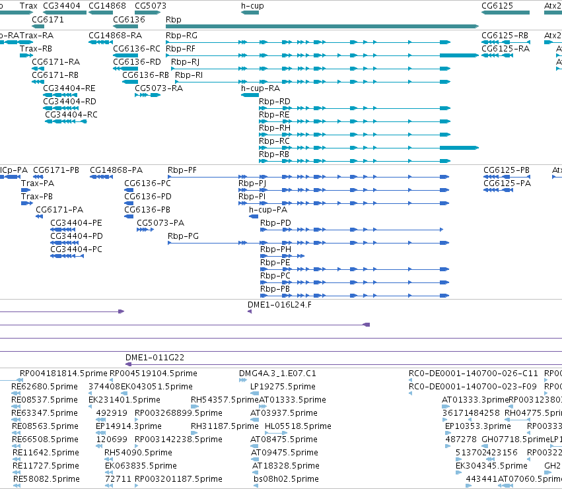This screenshot has height=489, width=562.
Task: Click transcript CG6125-RA label
Action: click(x=505, y=49)
